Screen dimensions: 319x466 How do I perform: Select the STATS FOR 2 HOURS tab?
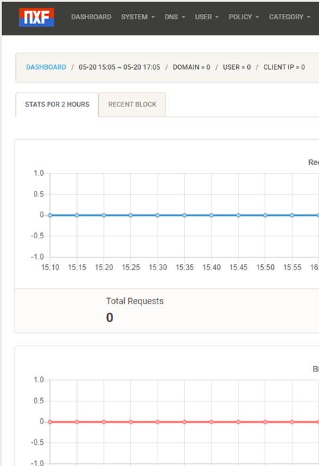point(57,105)
